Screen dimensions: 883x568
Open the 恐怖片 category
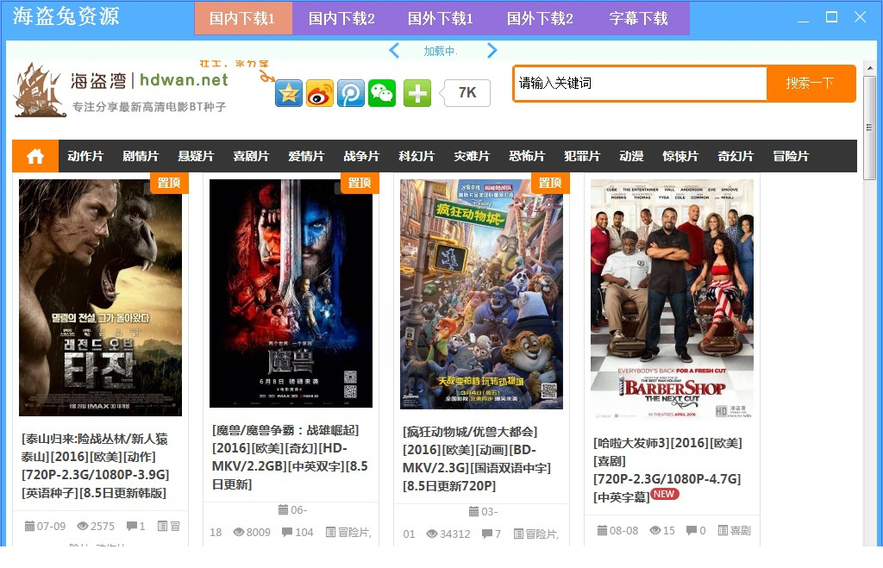point(527,156)
